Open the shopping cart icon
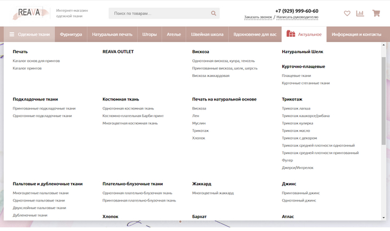Screen dimensions: 390x231 pyautogui.click(x=376, y=13)
